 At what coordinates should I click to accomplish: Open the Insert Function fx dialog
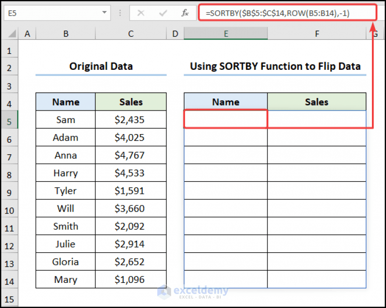click(185, 13)
